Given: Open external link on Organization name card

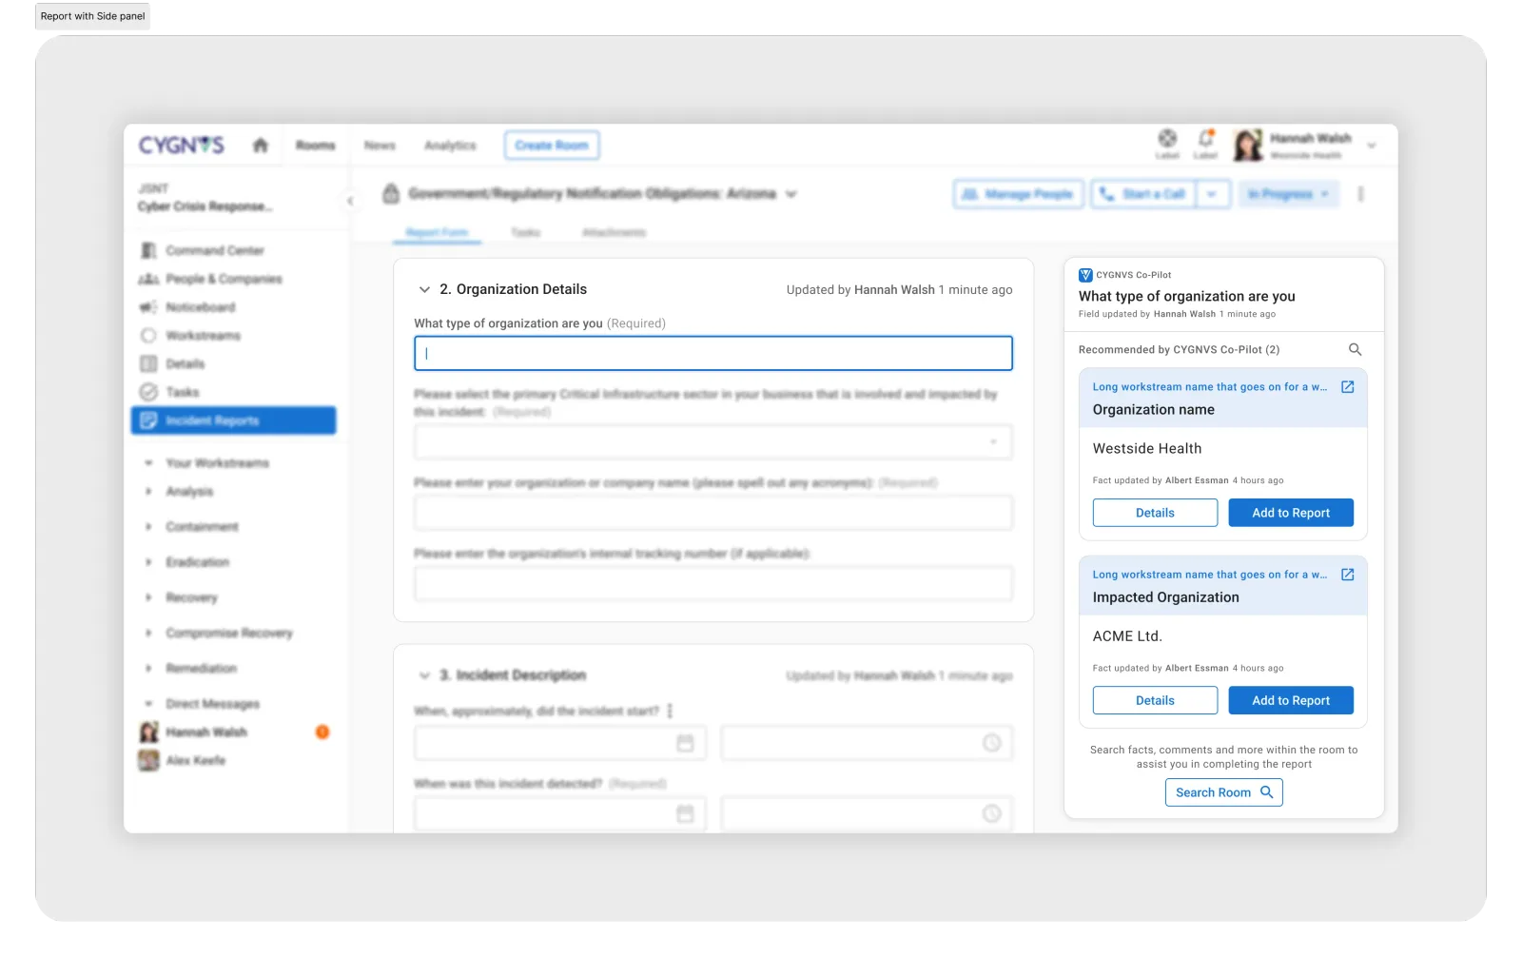Looking at the screenshot, I should [1348, 387].
